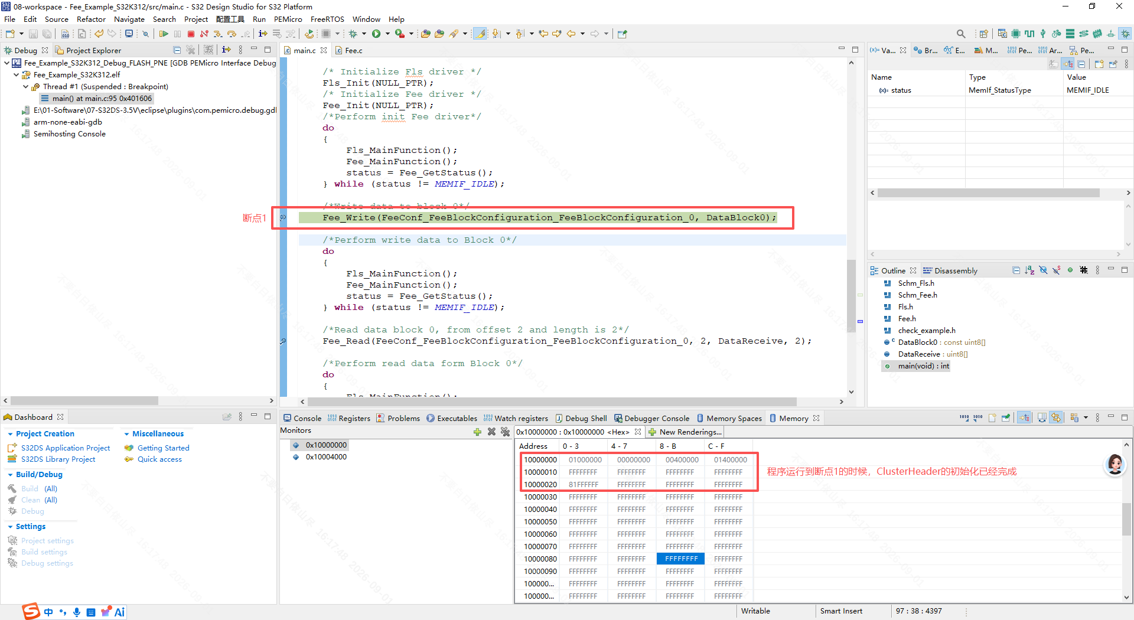Screen dimensions: 1134x620
Task: Open the New Renderings tab
Action: (686, 432)
